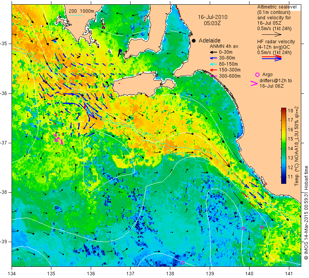
Task: Click the longitude axis label 138
Action: (x=170, y=274)
